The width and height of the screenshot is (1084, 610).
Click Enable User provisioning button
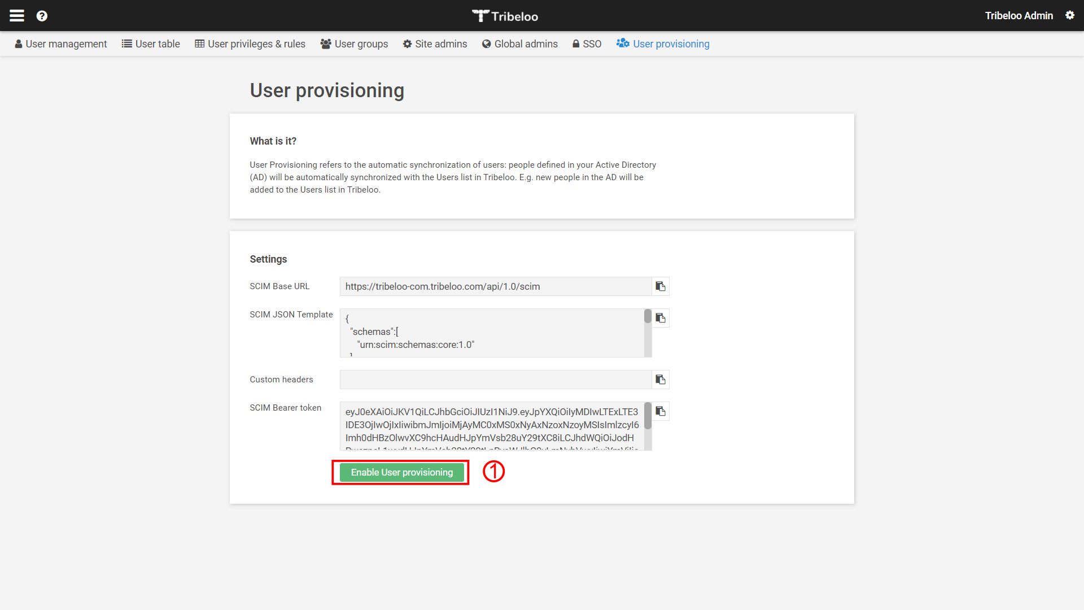(402, 472)
